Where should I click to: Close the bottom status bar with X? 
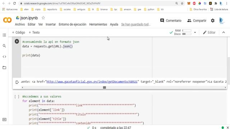tap(227, 128)
